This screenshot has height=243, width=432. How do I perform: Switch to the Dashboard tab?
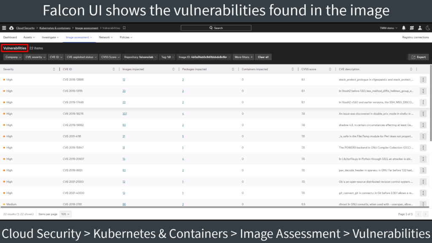(x=10, y=38)
